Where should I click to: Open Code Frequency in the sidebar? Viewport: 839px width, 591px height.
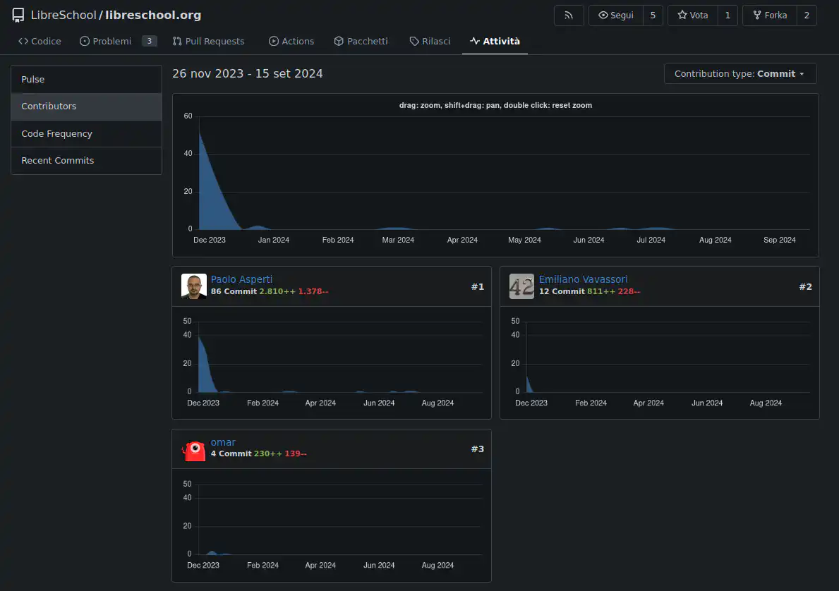pos(86,134)
